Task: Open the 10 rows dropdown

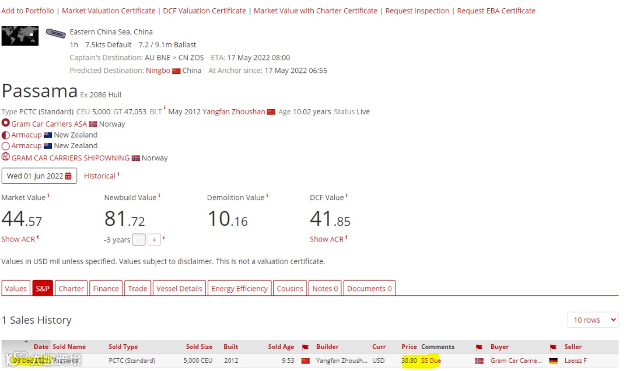Action: (593, 320)
